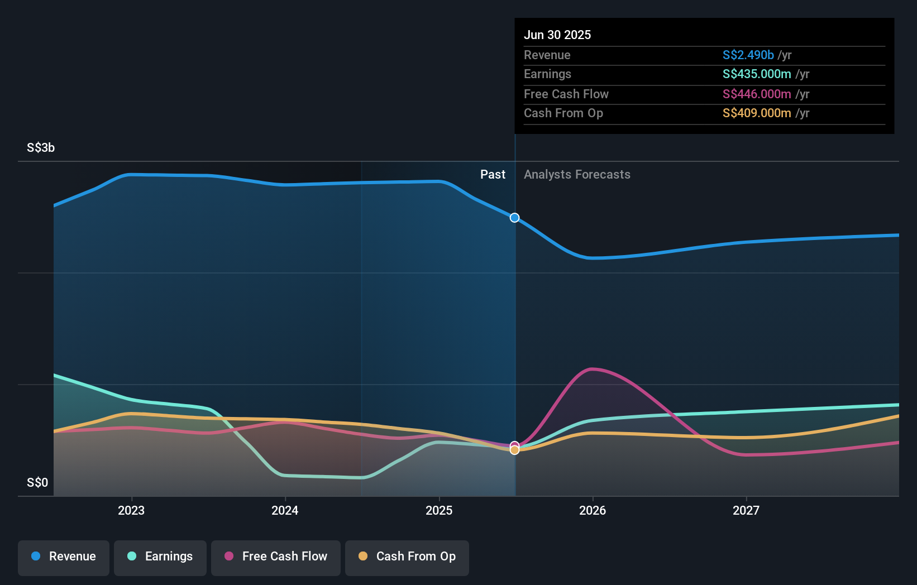The image size is (917, 585).
Task: Click the pink Free Cash Flow legend dot
Action: coord(229,556)
